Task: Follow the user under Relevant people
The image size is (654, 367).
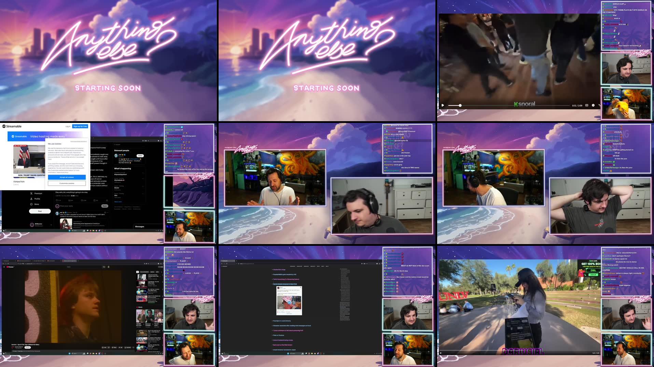Action: pyautogui.click(x=140, y=156)
